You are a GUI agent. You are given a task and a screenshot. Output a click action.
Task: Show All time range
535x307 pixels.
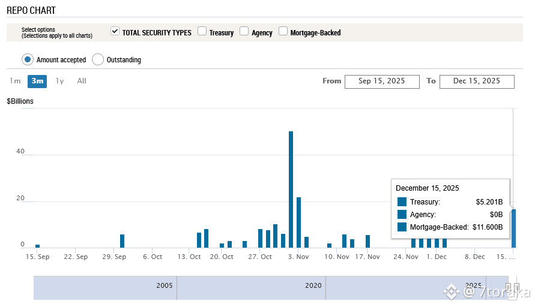82,81
